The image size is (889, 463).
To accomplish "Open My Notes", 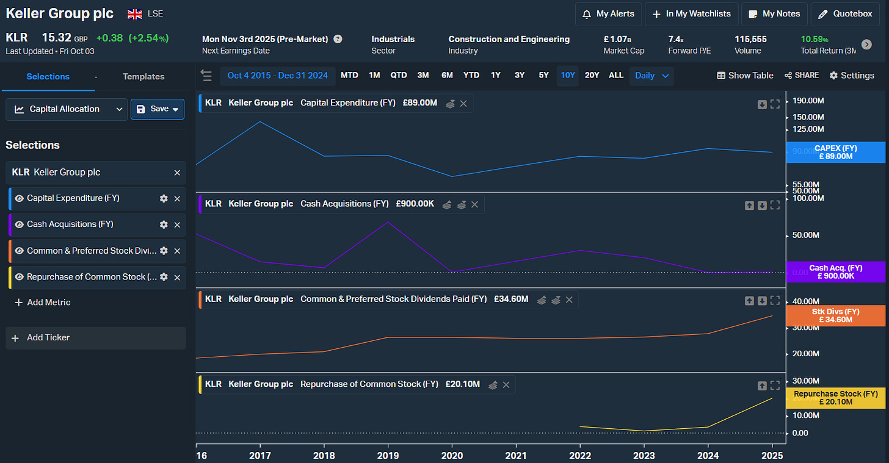I will click(x=775, y=14).
